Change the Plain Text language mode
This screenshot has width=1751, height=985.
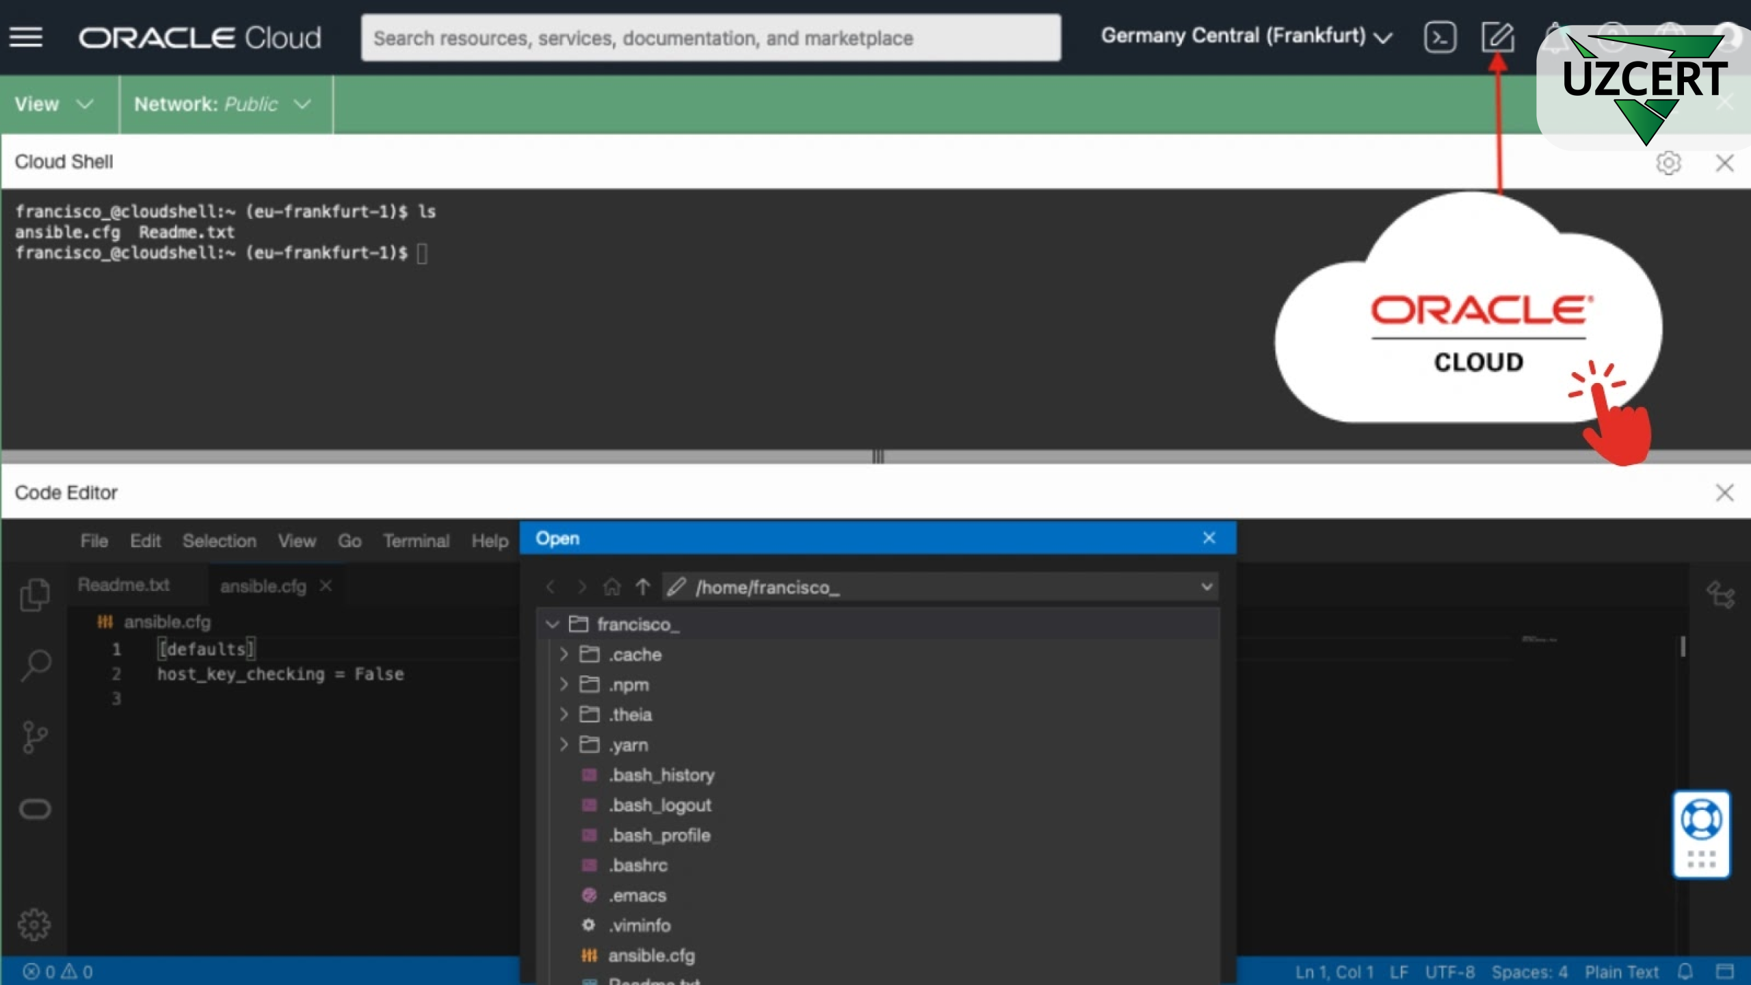coord(1622,972)
